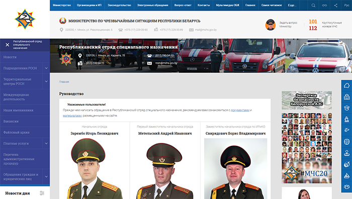Open Электронные обращения menu

(153, 5)
